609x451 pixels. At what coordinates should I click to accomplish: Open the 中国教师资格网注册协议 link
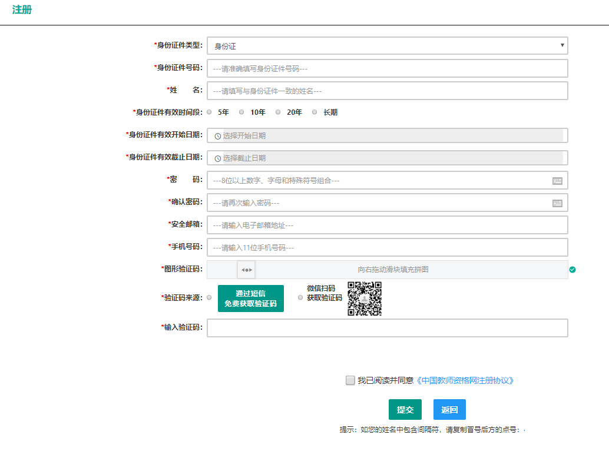click(465, 380)
